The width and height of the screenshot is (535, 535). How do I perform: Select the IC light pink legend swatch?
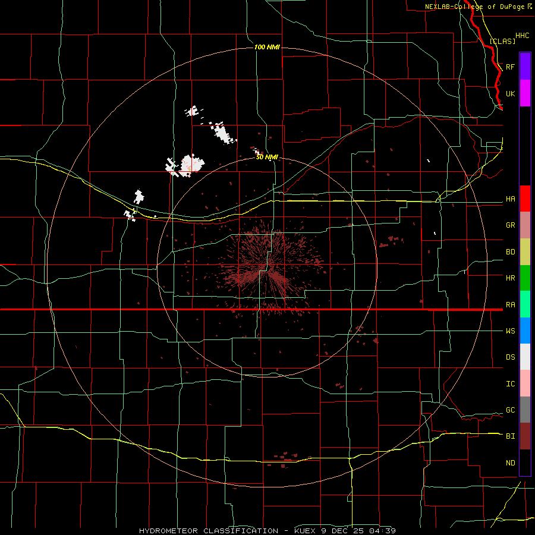[525, 383]
